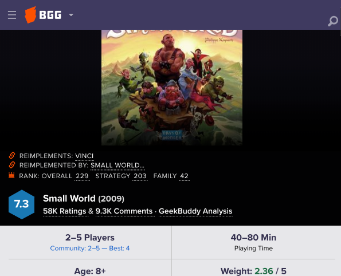Viewport: 341px width, 276px height.
Task: Click the BGG logo
Action: click(x=43, y=15)
